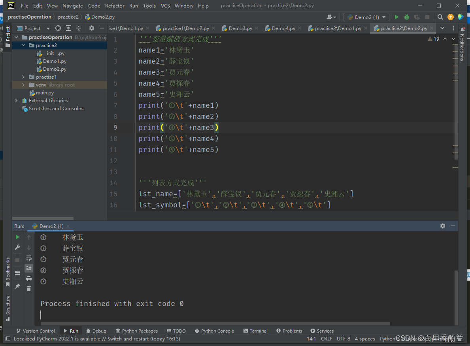470x346 pixels.
Task: Click the print icon in Run panel
Action: [x=29, y=278]
